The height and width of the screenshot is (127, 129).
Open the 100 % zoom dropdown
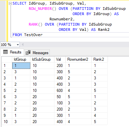[18, 45]
